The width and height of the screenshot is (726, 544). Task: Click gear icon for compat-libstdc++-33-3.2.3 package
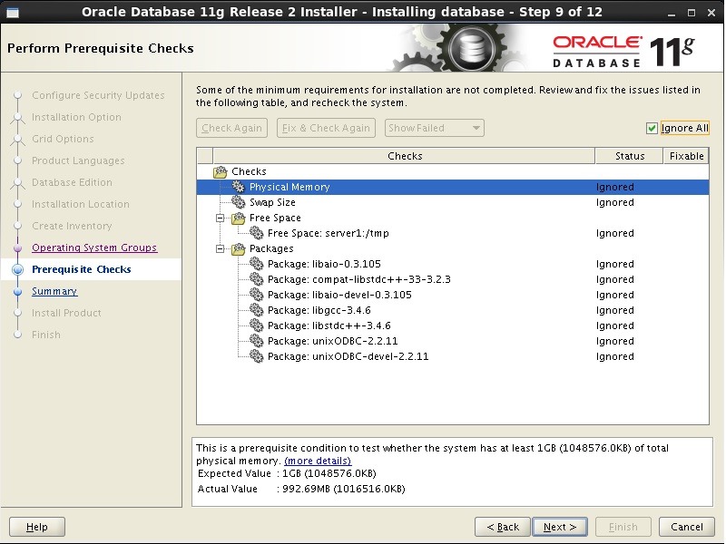pyautogui.click(x=257, y=279)
